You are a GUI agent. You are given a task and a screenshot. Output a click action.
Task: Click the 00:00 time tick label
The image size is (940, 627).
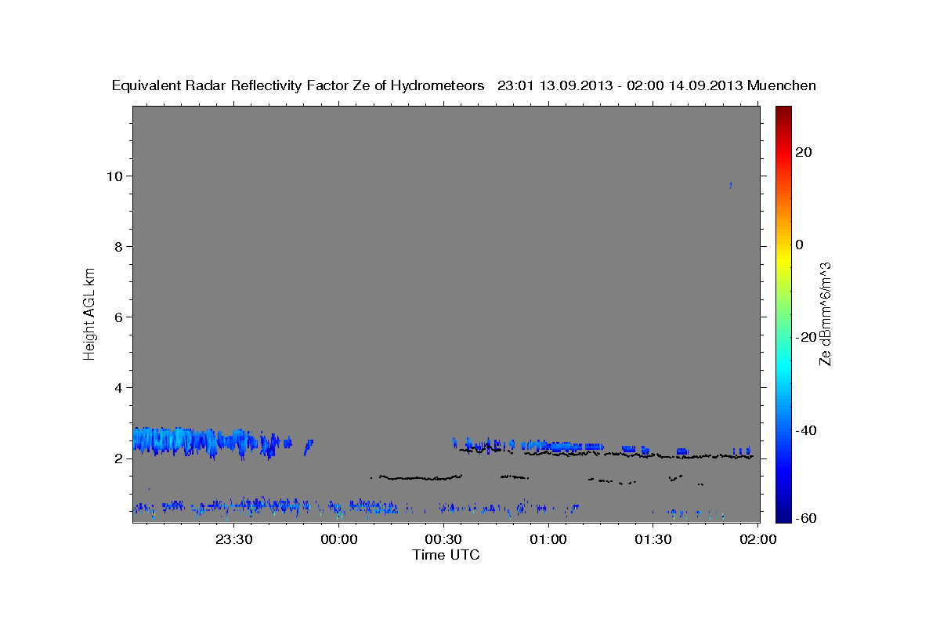tap(338, 540)
